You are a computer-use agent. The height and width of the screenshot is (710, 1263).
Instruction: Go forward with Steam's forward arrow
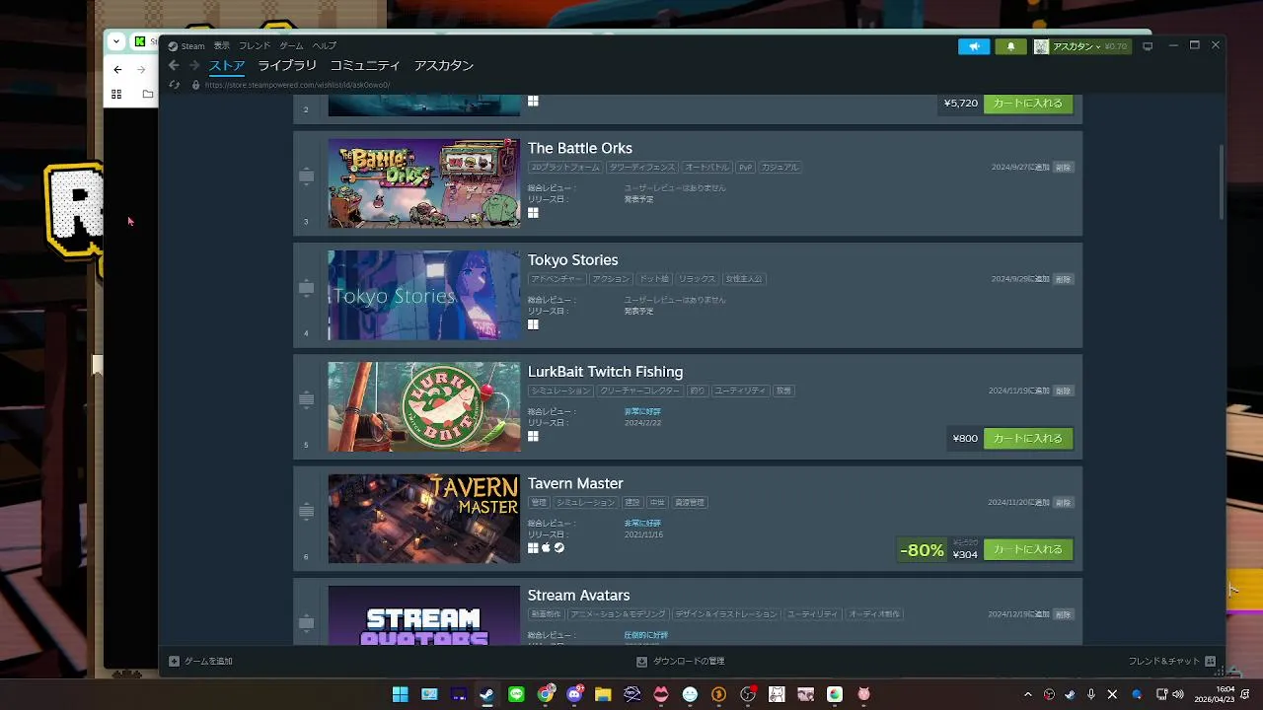click(x=194, y=66)
